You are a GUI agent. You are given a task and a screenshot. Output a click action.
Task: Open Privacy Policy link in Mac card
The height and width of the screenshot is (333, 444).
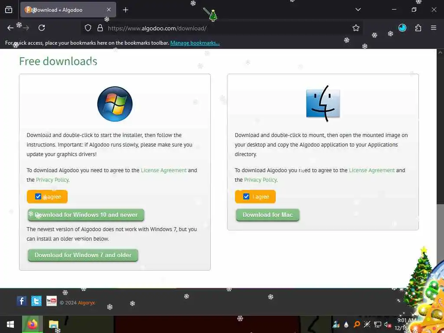[261, 180]
